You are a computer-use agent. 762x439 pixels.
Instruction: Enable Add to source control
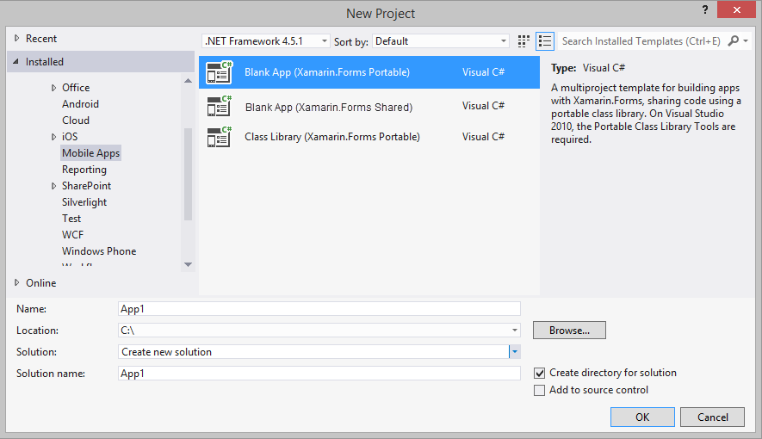(540, 390)
